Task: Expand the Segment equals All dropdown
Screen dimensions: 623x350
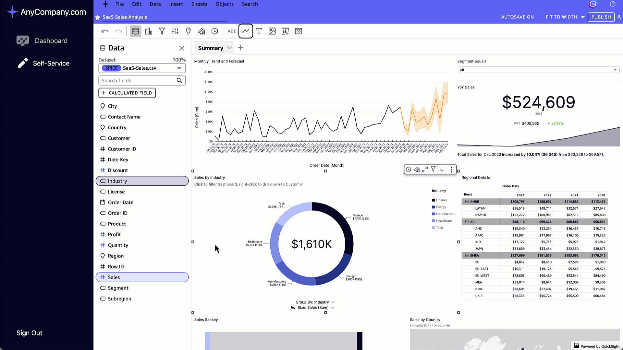Action: click(x=538, y=70)
